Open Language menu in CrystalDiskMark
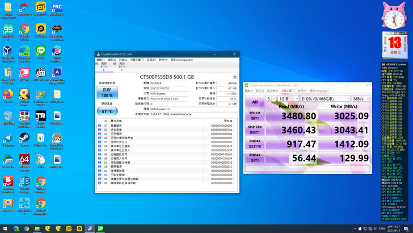Viewport: 413px width, 233px height. pos(318,90)
